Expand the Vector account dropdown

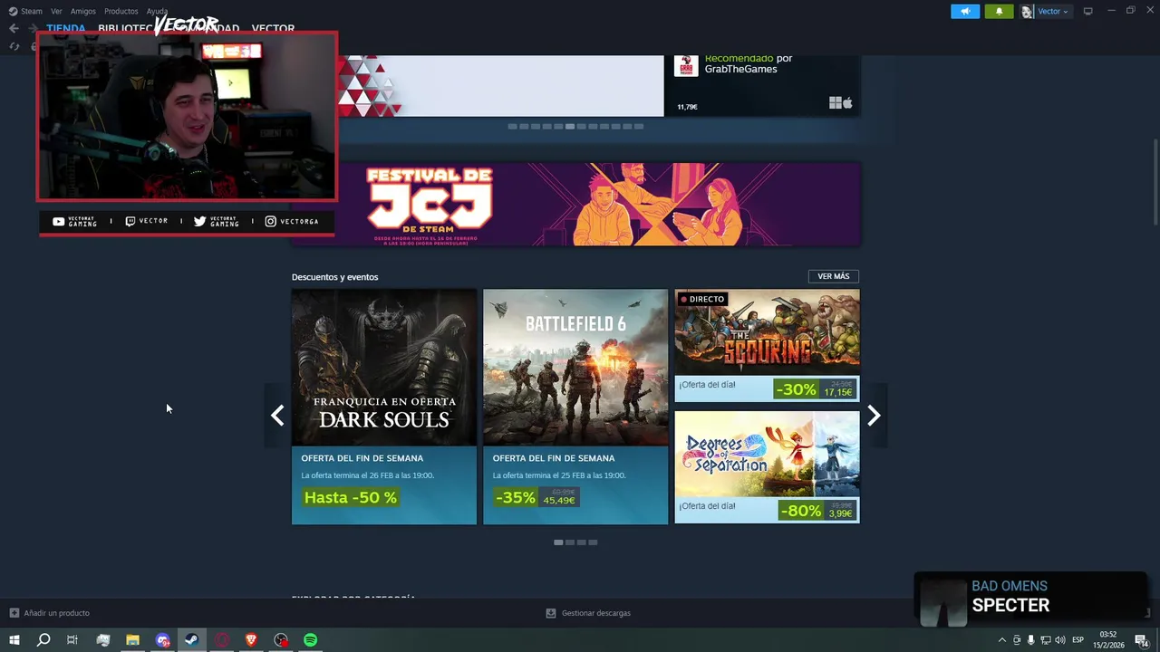click(1053, 11)
